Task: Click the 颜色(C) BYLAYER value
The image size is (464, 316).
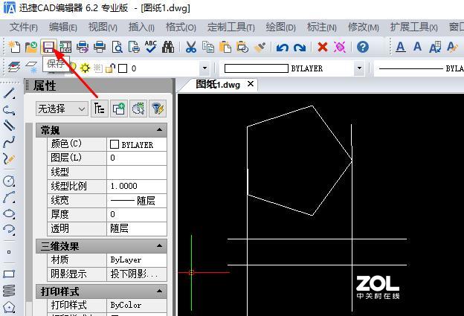Action: 137,144
